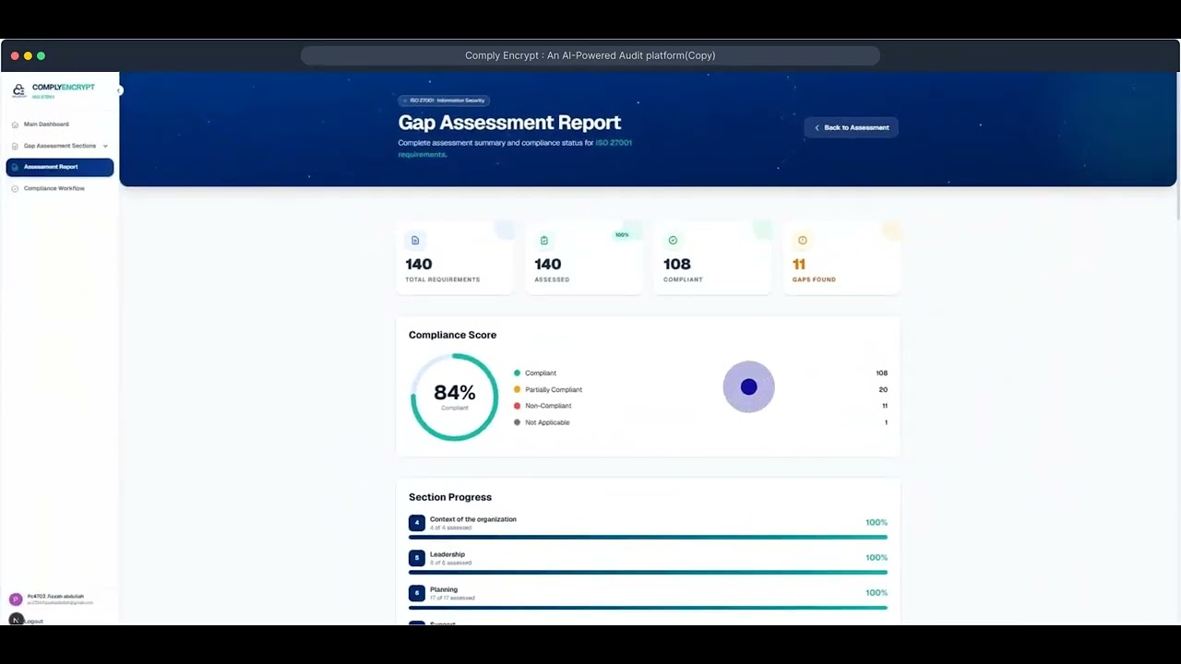Click the purple user avatar
Screen dimensions: 1181x664
pyautogui.click(x=16, y=599)
